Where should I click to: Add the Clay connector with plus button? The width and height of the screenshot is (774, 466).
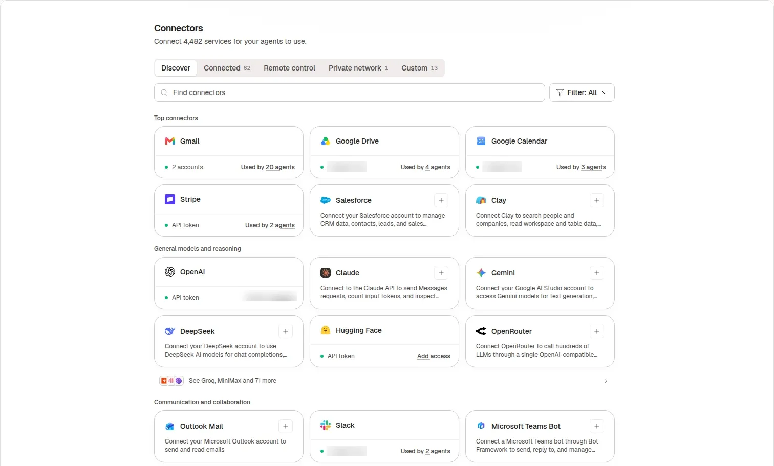click(x=597, y=200)
